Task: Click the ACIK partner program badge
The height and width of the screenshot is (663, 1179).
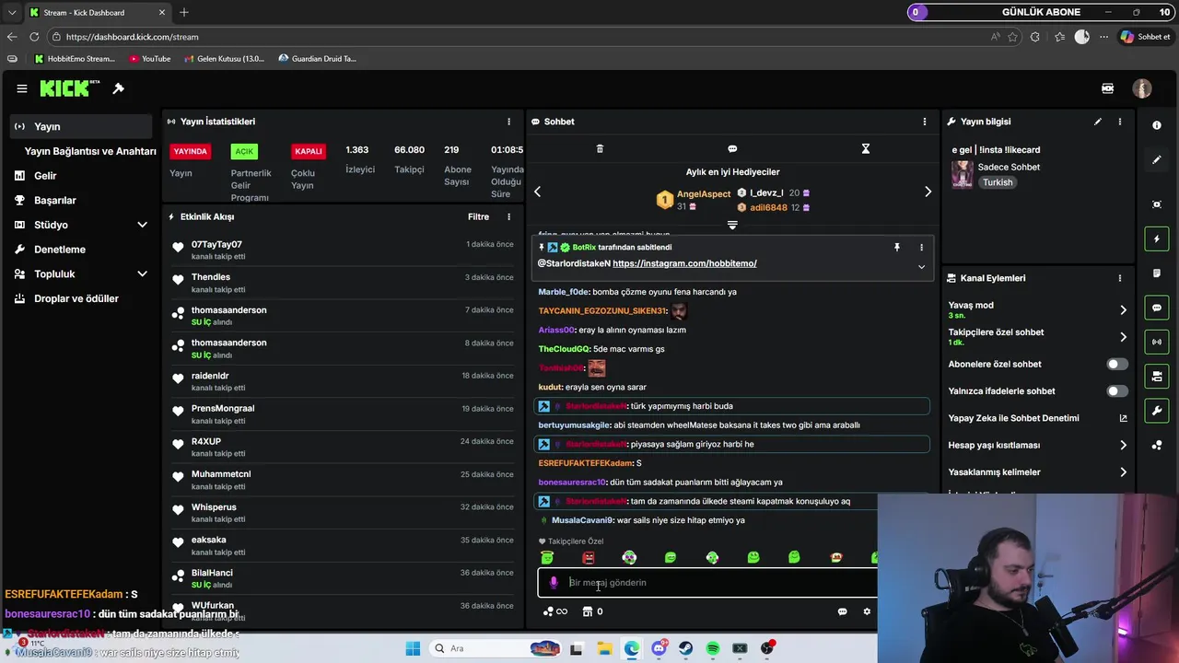Action: coord(244,151)
